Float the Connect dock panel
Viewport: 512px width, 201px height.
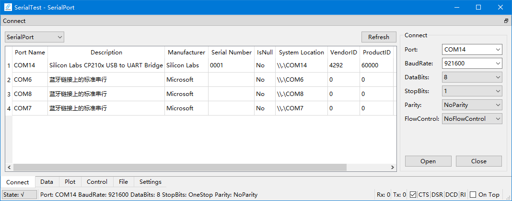506,21
